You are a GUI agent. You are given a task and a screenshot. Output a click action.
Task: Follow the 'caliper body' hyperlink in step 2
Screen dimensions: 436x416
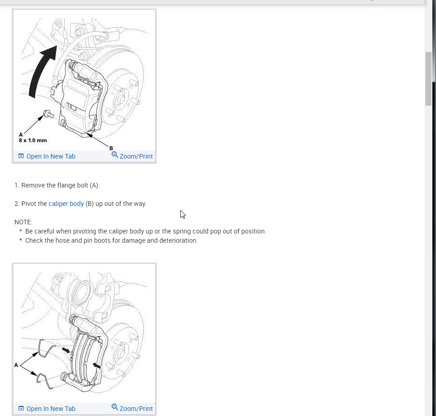(x=66, y=204)
